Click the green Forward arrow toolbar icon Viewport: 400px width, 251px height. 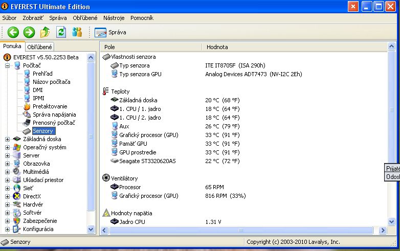pyautogui.click(x=29, y=32)
